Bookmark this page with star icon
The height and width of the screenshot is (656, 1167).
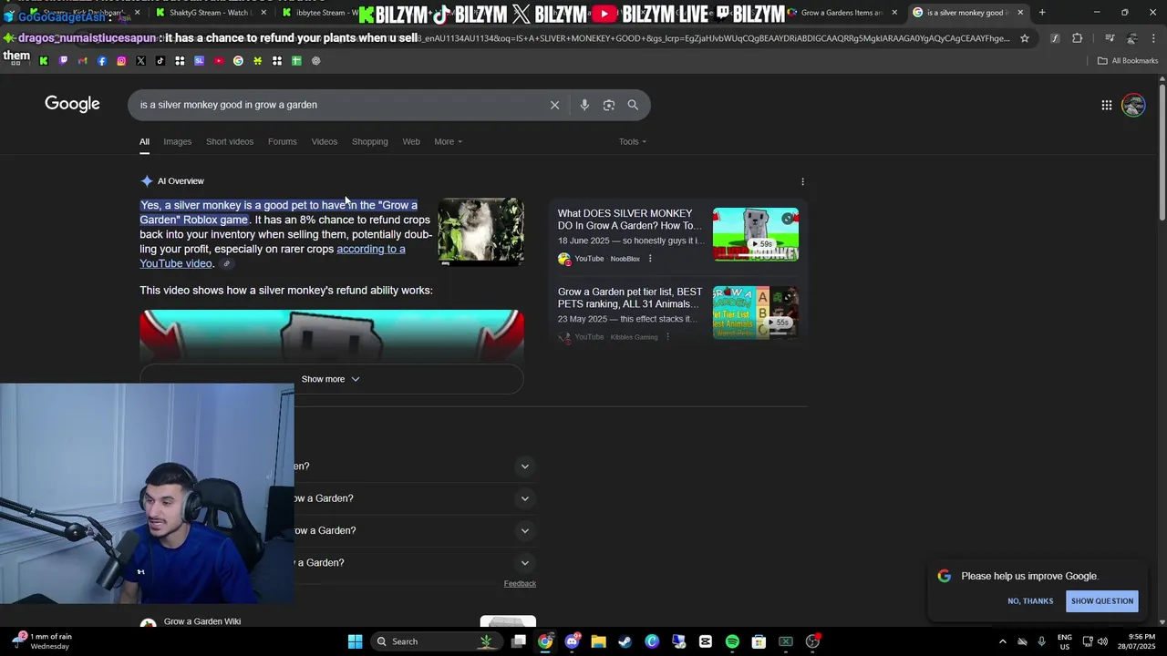click(x=1025, y=38)
